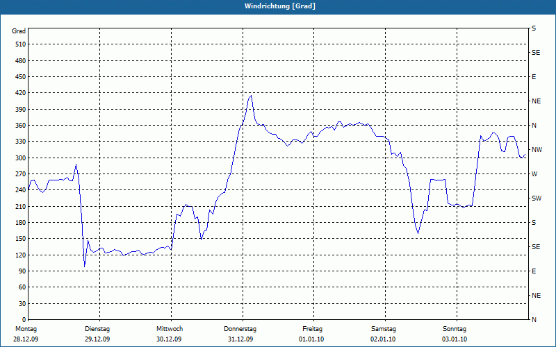Click the N compass label level with 0
This screenshot has height=347, width=556.
534,320
